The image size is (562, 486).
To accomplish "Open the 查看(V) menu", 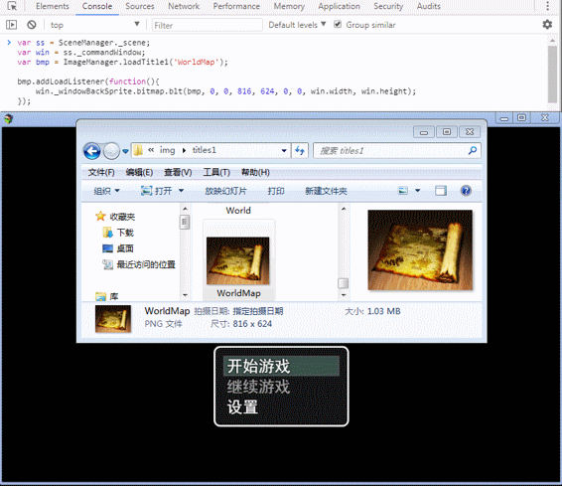I will click(x=178, y=172).
